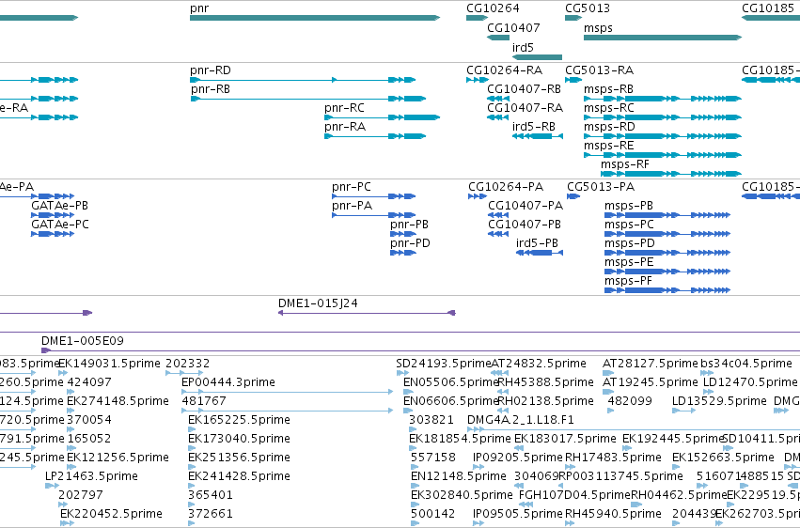Viewport: 800px width, 528px height.
Task: Open EST EK173040.5prime
Action: 192,448
